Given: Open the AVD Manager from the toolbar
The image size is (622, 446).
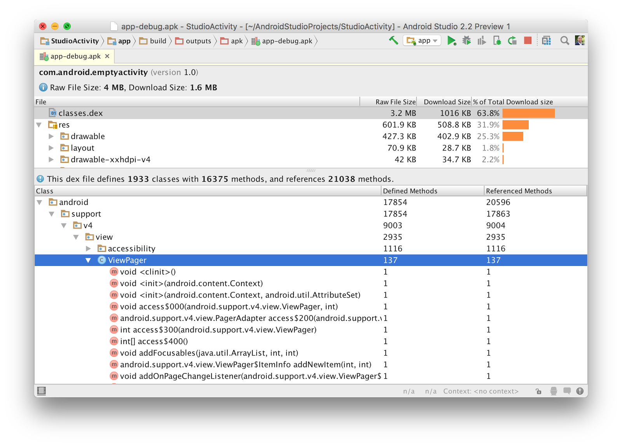Looking at the screenshot, I should click(546, 40).
